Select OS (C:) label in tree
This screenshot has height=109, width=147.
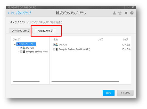click(x=30, y=48)
